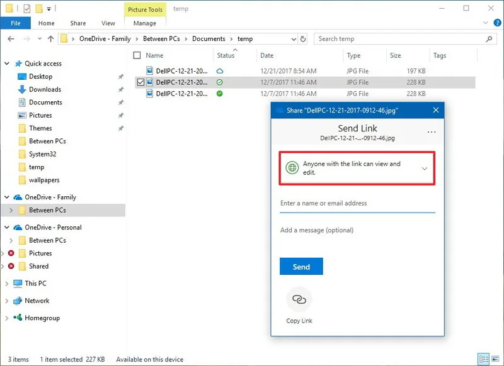Click the outlined green check status icon
Image resolution: width=504 pixels, height=366 pixels.
(x=219, y=82)
